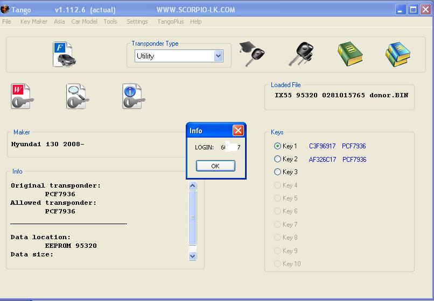This screenshot has height=301, width=434.
Task: Open the single green book icon
Action: point(350,54)
